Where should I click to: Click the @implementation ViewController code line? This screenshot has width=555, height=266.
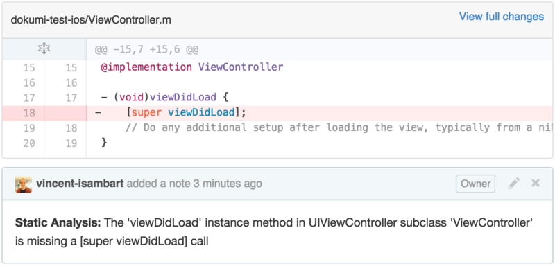pos(321,67)
